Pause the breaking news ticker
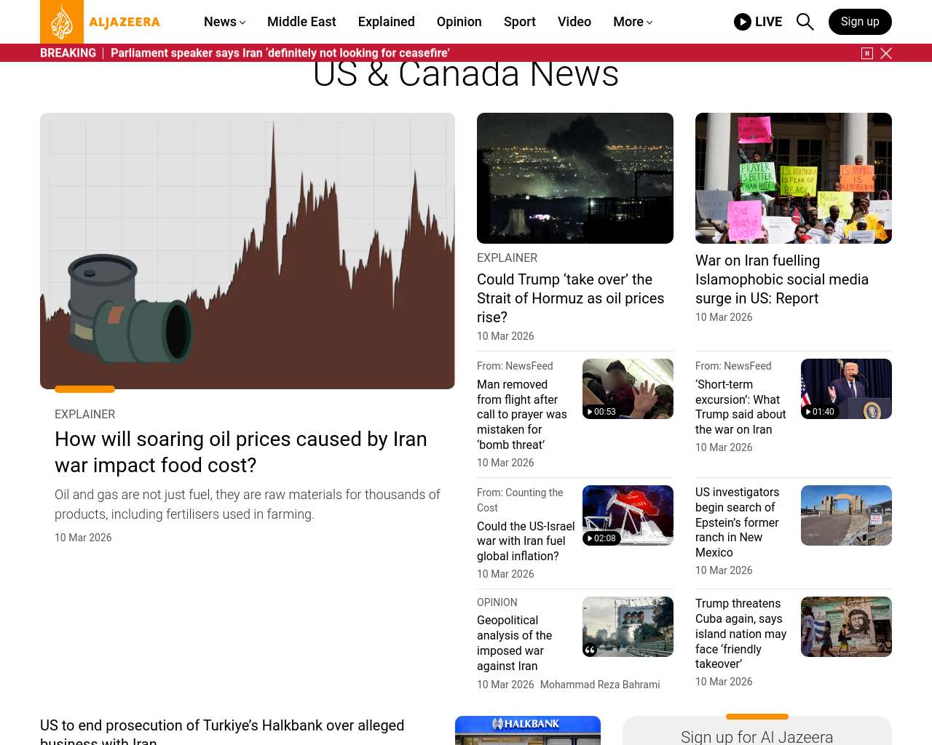The height and width of the screenshot is (745, 932). pyautogui.click(x=867, y=53)
